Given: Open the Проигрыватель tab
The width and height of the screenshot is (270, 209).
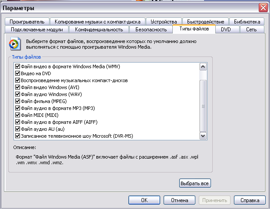Looking at the screenshot, I should click(x=27, y=22).
